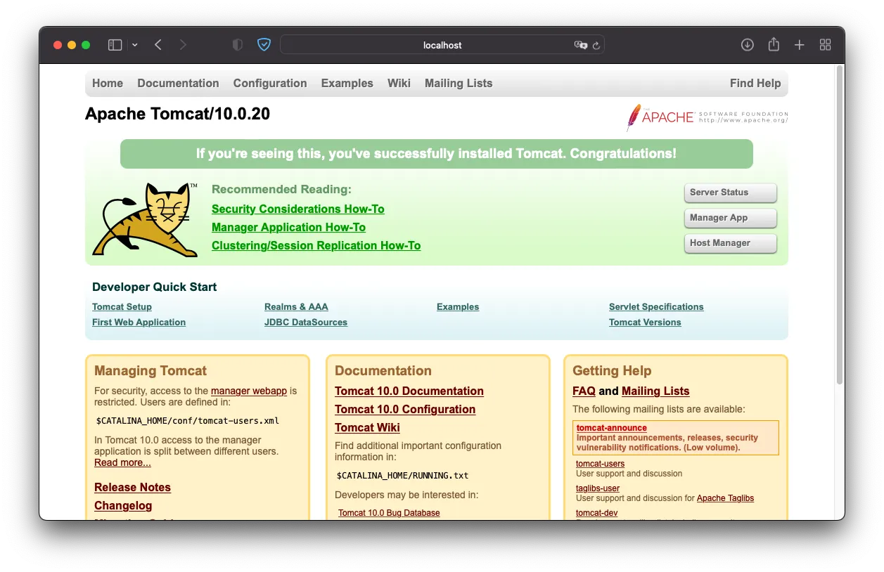Reload the page with the refresh icon
The image size is (884, 572).
pos(596,45)
